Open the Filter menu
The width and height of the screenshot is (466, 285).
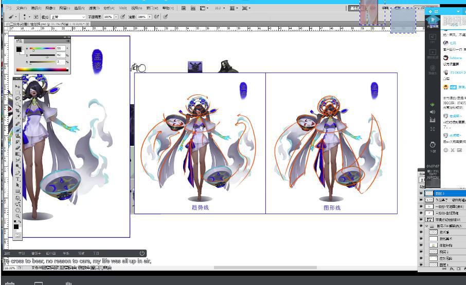94,8
